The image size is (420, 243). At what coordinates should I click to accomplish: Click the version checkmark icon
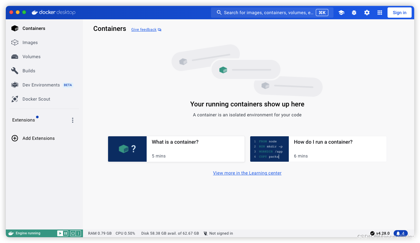pos(372,233)
